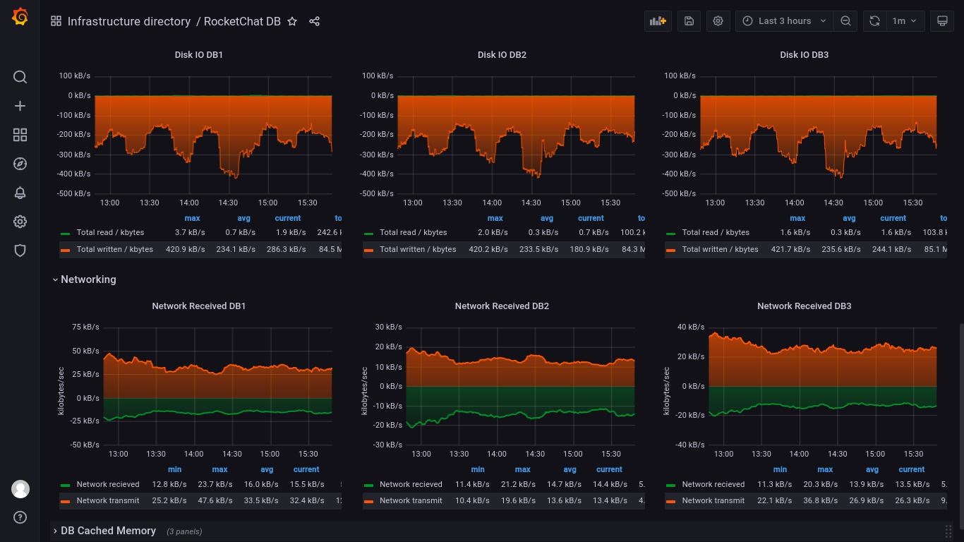Change orange color of DB2 Total written series

click(x=368, y=250)
